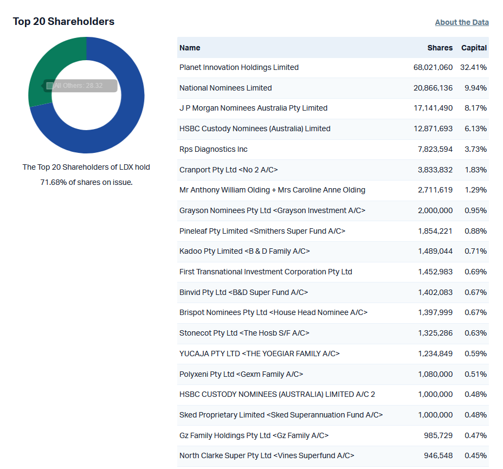The width and height of the screenshot is (503, 469).
Task: Click North Clarke Super Pty Ltd name
Action: pyautogui.click(x=267, y=455)
